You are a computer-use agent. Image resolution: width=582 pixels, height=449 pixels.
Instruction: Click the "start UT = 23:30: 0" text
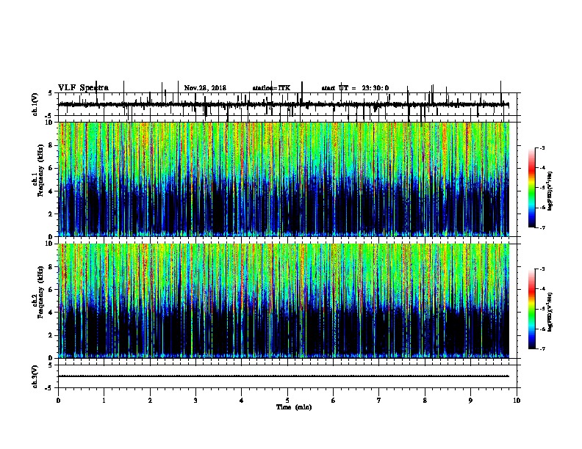(355, 88)
